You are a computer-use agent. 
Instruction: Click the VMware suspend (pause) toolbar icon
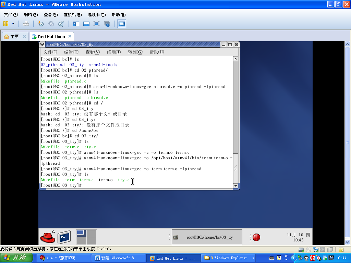click(6, 24)
